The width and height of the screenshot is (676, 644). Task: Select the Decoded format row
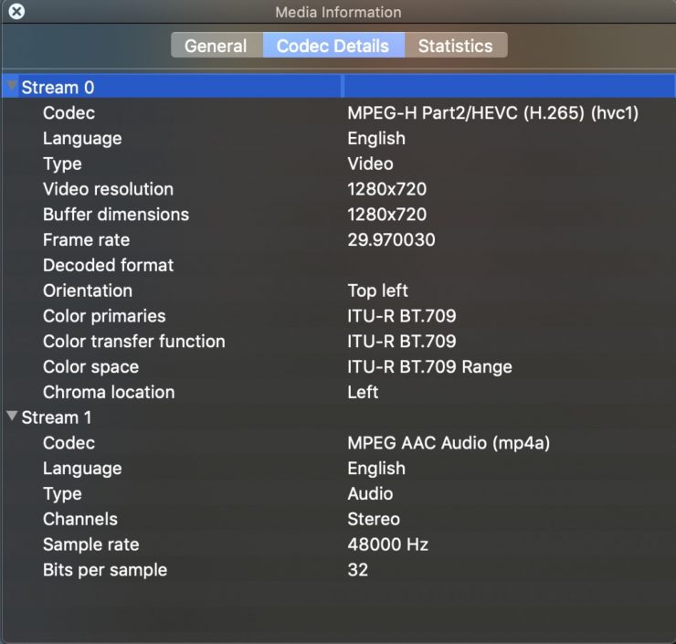(108, 265)
